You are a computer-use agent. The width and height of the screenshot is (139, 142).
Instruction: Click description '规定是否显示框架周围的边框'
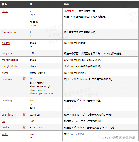[80, 32]
